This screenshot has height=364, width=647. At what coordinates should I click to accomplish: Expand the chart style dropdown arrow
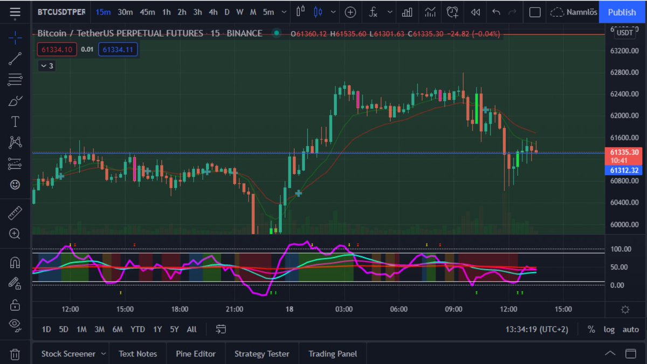point(334,12)
